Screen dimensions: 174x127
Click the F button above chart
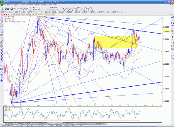(7, 14)
